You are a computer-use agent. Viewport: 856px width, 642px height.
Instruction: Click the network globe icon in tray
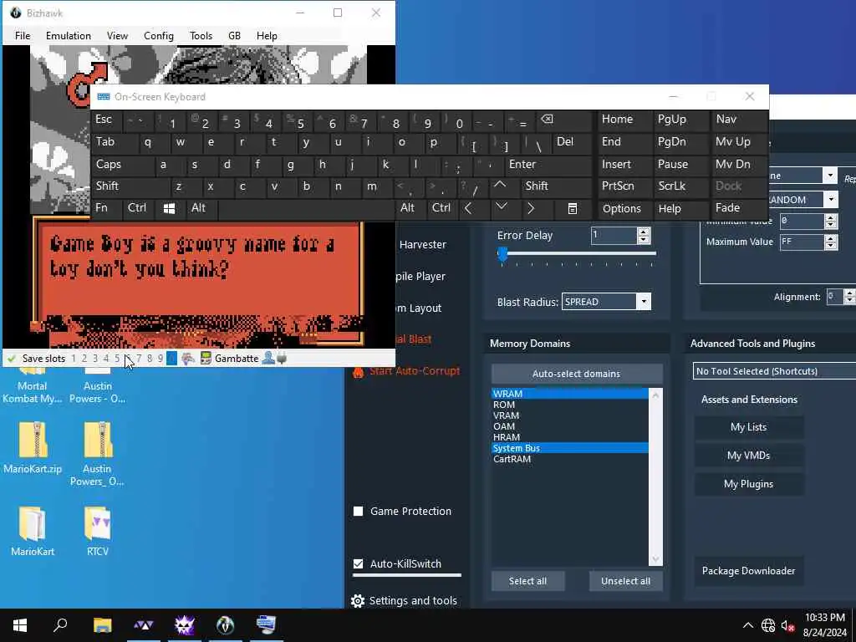point(768,625)
